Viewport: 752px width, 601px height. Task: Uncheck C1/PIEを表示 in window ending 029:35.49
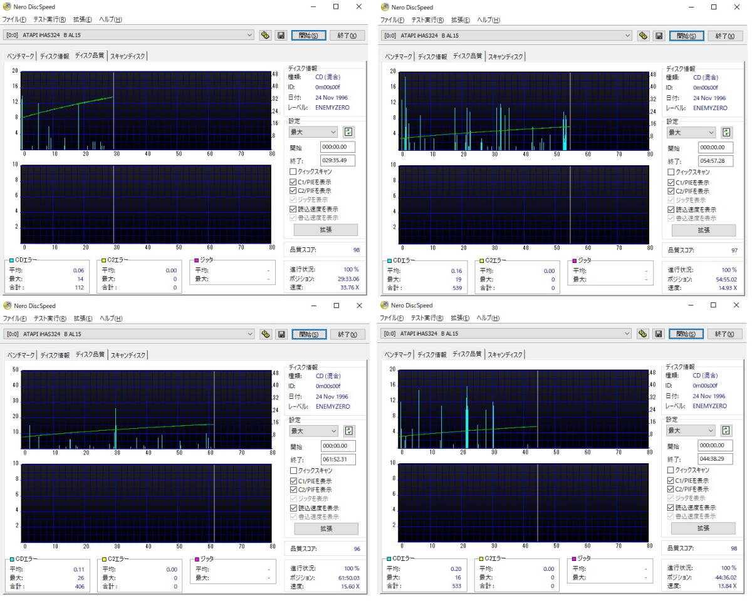pyautogui.click(x=293, y=182)
